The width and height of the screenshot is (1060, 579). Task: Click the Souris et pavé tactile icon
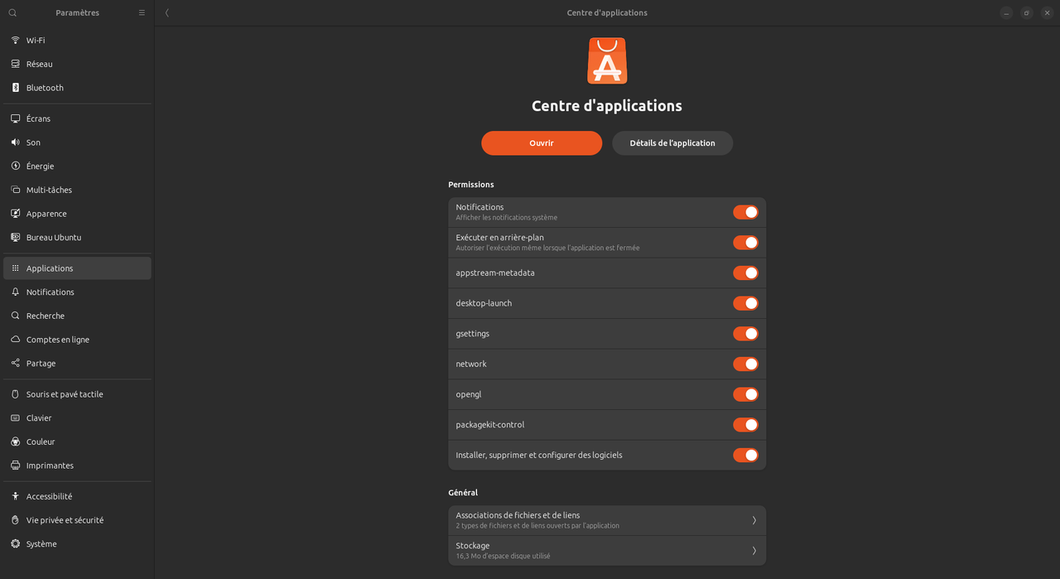coord(15,394)
